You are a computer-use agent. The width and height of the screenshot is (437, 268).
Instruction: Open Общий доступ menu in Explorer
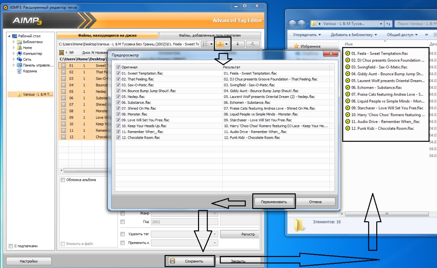coord(402,35)
